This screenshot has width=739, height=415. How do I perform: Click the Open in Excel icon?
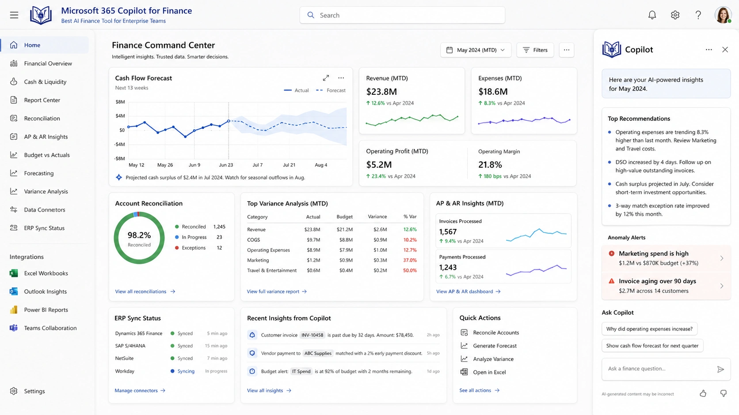point(464,372)
